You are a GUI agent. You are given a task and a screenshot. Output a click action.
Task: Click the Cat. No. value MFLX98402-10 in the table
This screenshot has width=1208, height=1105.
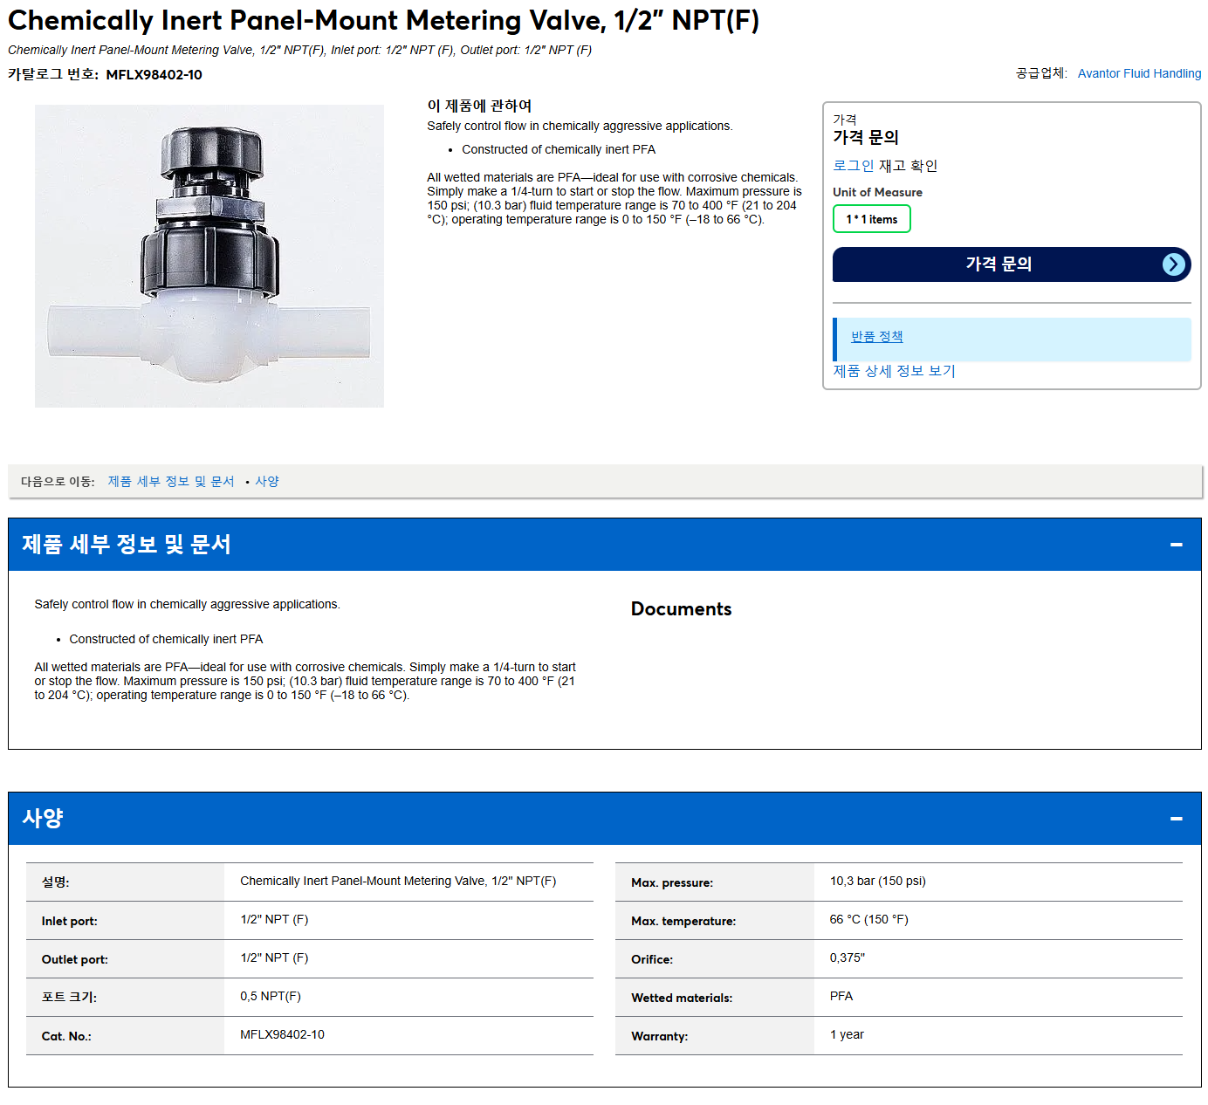pyautogui.click(x=282, y=1035)
